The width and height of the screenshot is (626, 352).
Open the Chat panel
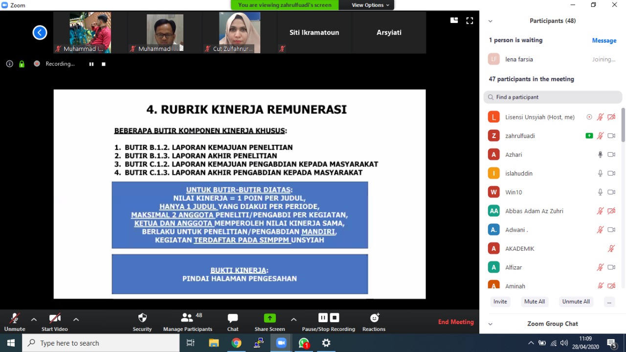pos(233,322)
